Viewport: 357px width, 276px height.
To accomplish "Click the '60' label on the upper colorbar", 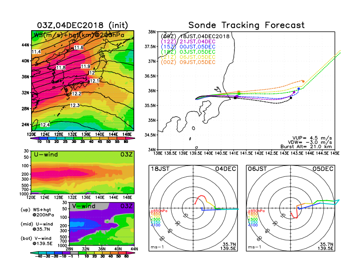I will click(x=126, y=142).
